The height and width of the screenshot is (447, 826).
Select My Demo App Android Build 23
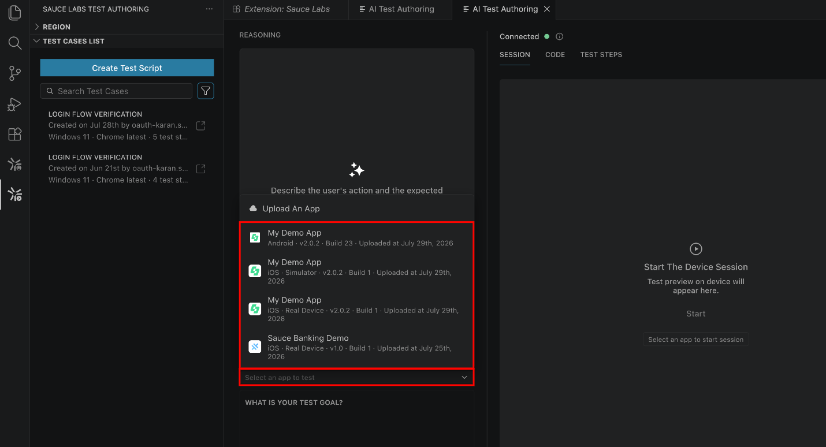356,237
